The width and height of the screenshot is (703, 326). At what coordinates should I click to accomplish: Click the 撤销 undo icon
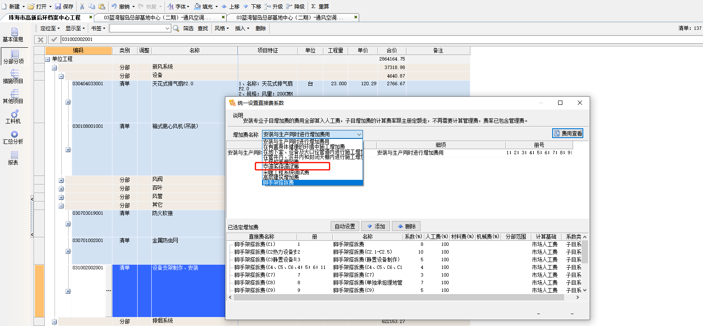114,6
